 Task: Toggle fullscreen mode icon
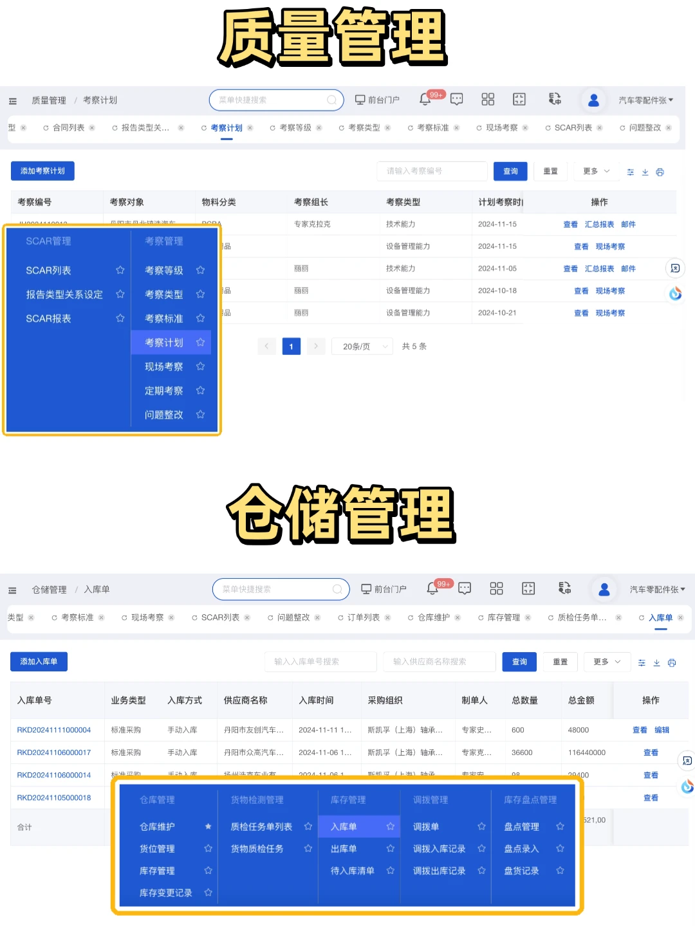519,99
